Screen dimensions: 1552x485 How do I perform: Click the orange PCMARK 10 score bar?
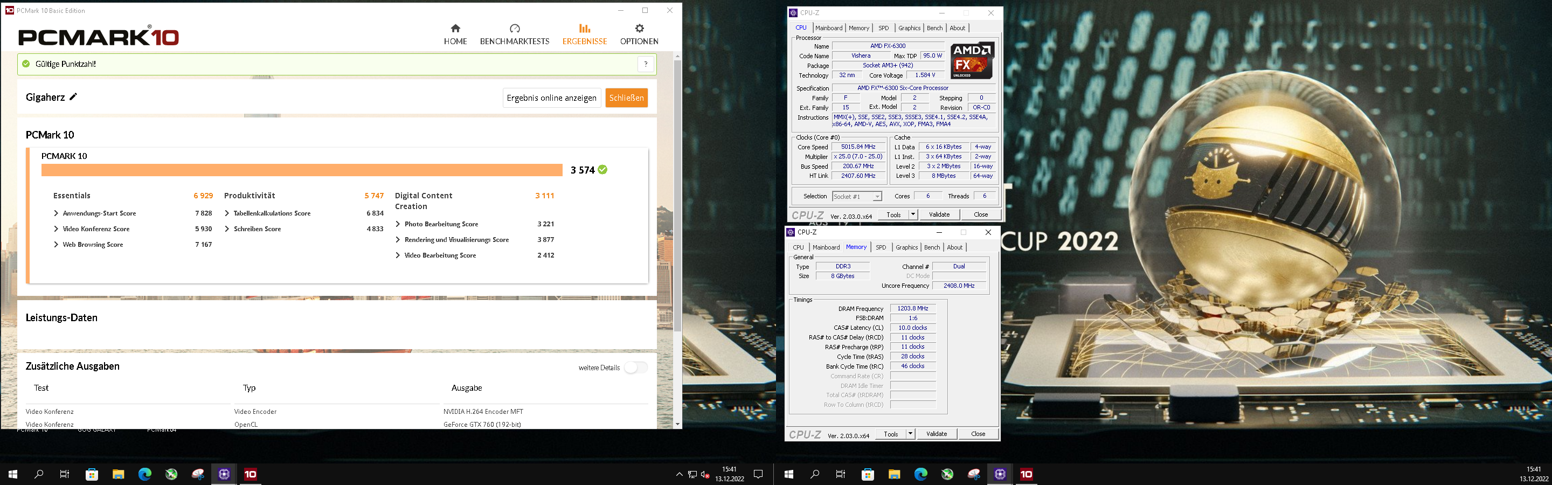click(x=301, y=170)
